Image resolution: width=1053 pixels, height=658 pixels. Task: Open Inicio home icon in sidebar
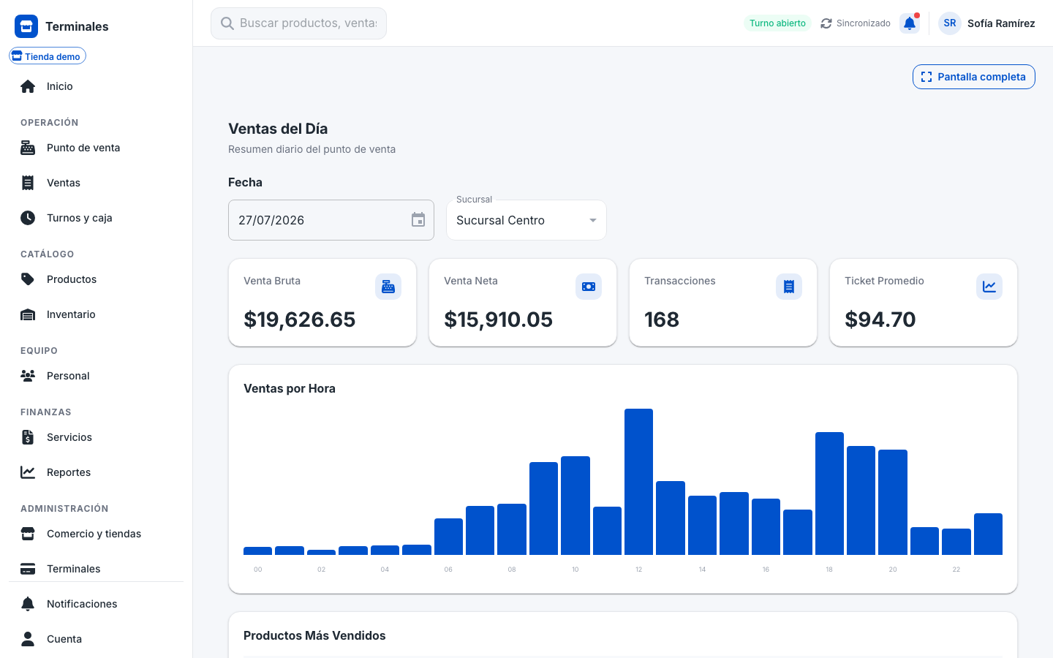click(28, 86)
